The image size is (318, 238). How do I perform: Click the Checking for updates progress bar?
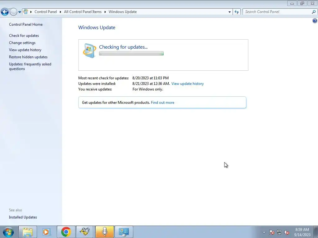tap(131, 53)
